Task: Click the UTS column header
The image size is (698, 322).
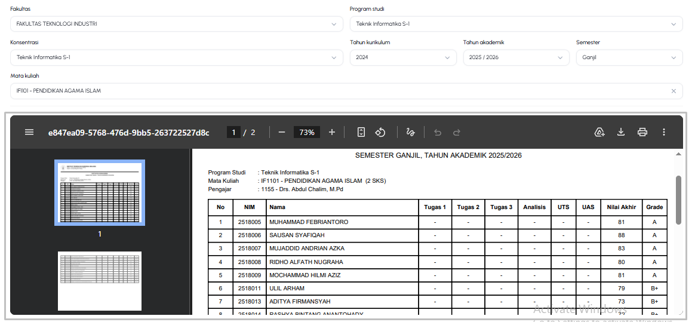Action: (563, 207)
